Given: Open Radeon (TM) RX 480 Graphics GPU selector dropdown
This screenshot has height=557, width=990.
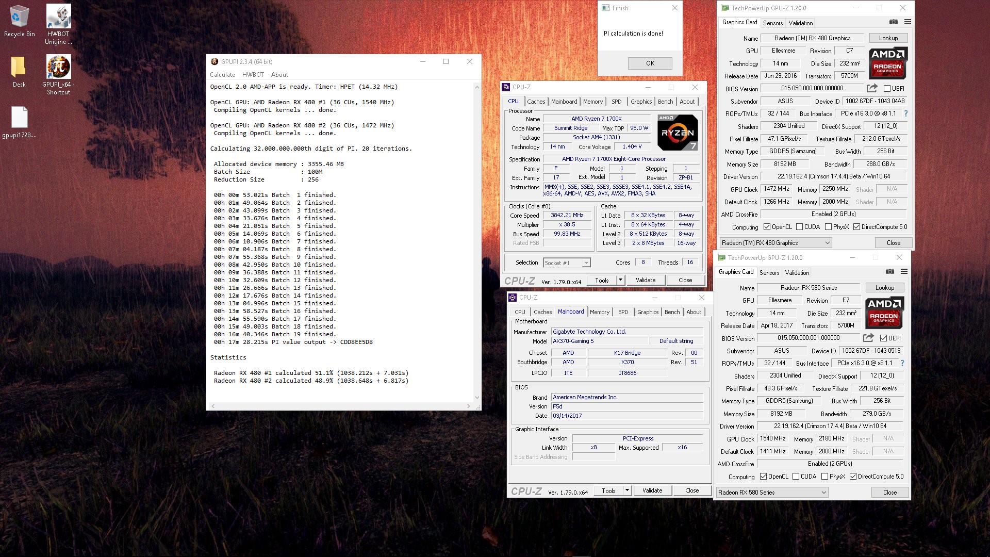Looking at the screenshot, I should click(775, 243).
